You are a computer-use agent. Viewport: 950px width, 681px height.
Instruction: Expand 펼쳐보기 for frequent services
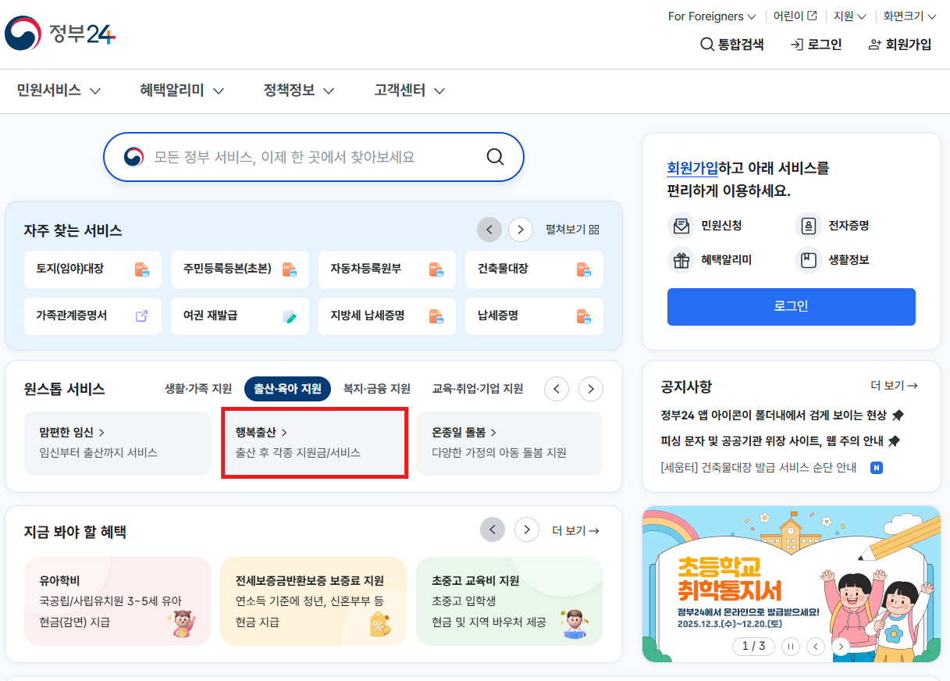tap(572, 230)
